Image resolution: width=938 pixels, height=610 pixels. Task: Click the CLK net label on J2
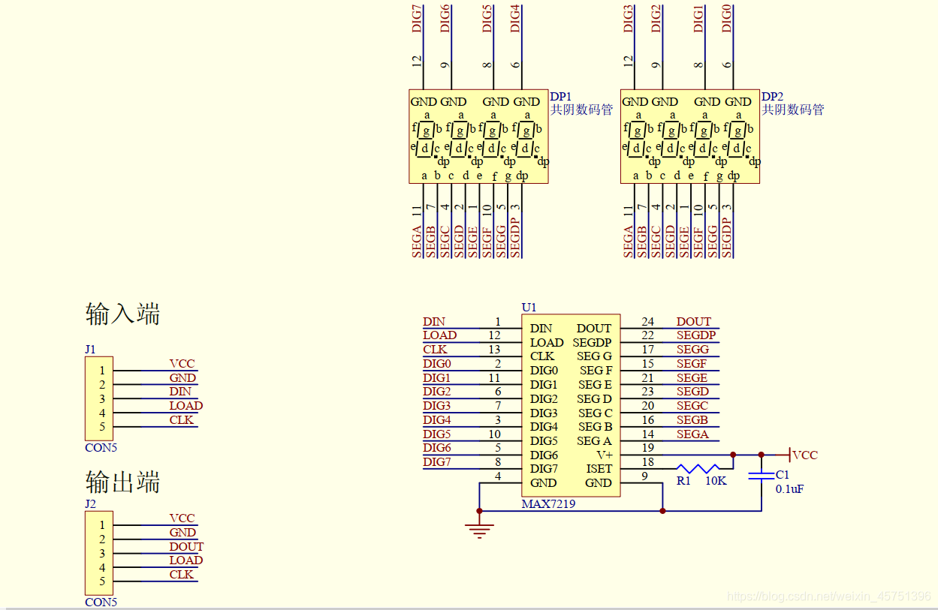tap(181, 575)
